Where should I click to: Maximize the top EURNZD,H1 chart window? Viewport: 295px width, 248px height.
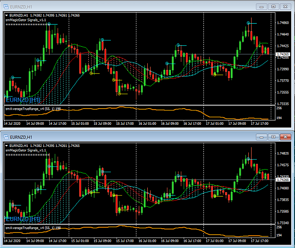click(273, 7)
